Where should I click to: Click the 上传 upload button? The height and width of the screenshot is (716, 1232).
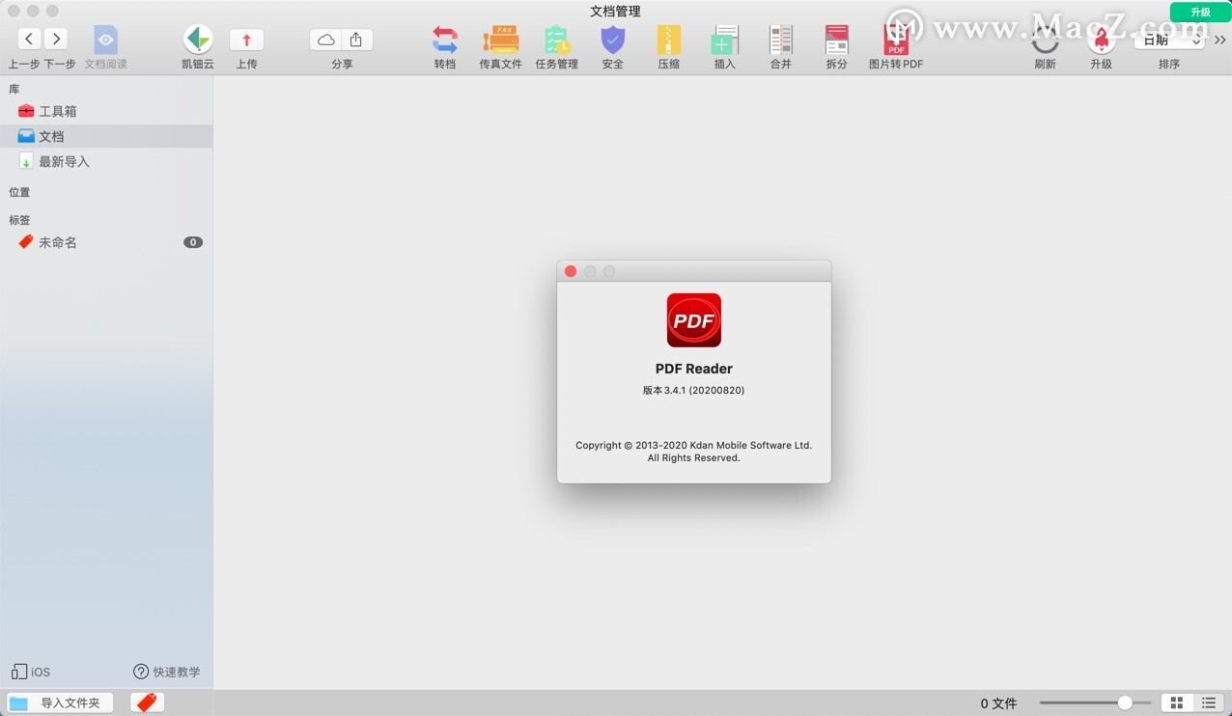coord(246,40)
